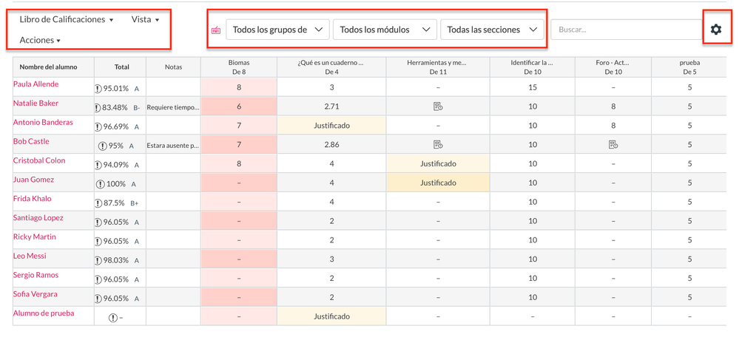Click Bob Castle's Herramientas needs-grading icon

tap(438, 145)
